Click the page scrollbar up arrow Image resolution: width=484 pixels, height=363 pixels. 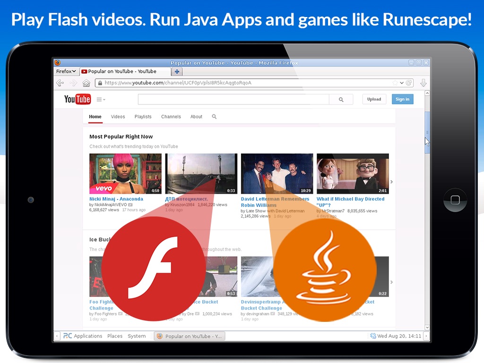(427, 93)
